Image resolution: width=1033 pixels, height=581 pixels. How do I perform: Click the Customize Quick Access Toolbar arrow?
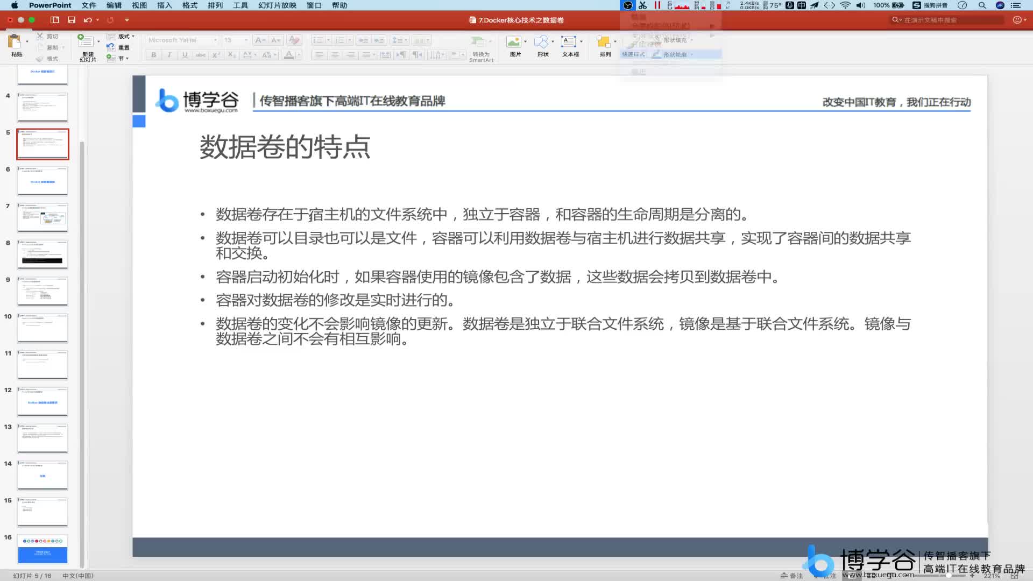[x=127, y=20]
